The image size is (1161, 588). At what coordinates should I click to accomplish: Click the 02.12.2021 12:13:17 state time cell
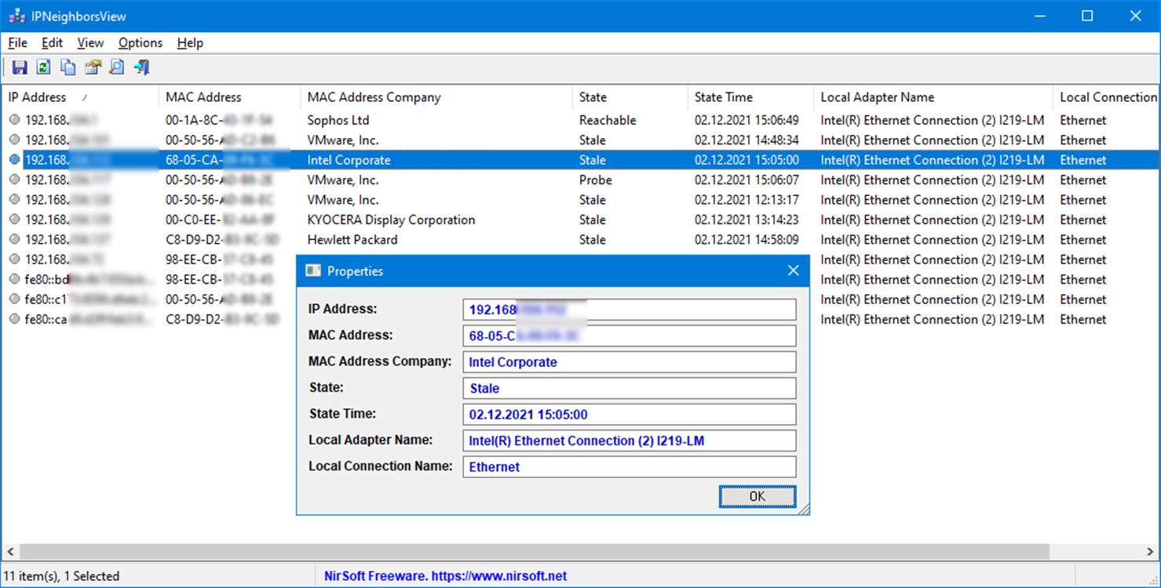[x=747, y=200]
